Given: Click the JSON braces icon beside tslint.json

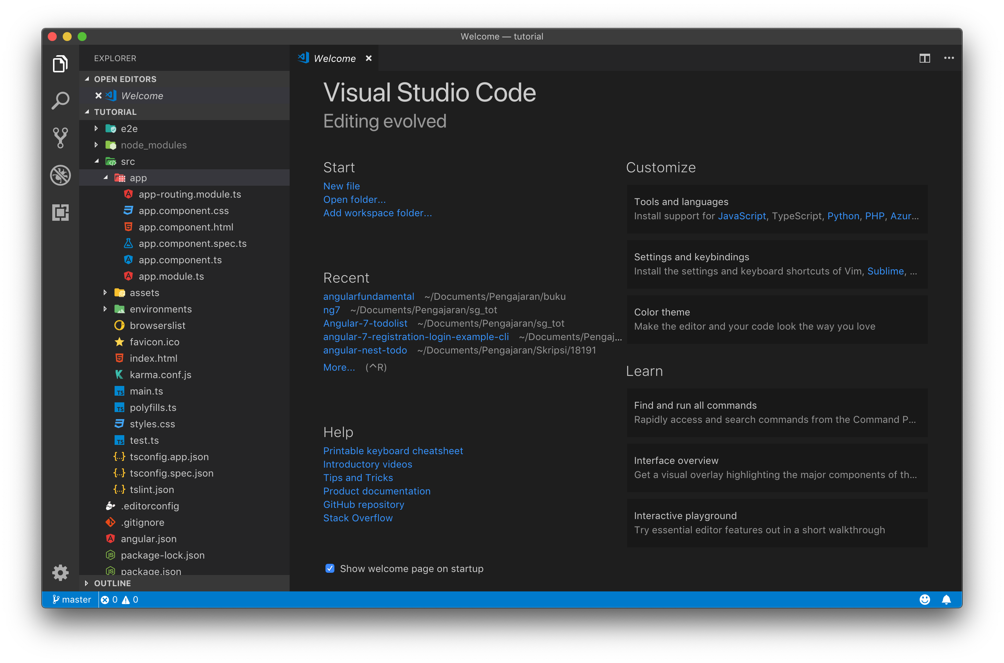Looking at the screenshot, I should 119,489.
